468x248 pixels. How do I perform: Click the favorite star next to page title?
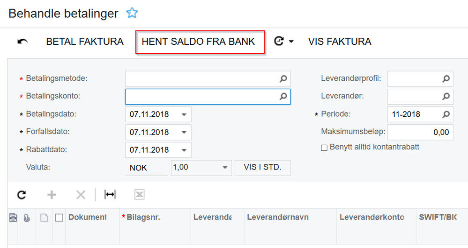coord(132,14)
